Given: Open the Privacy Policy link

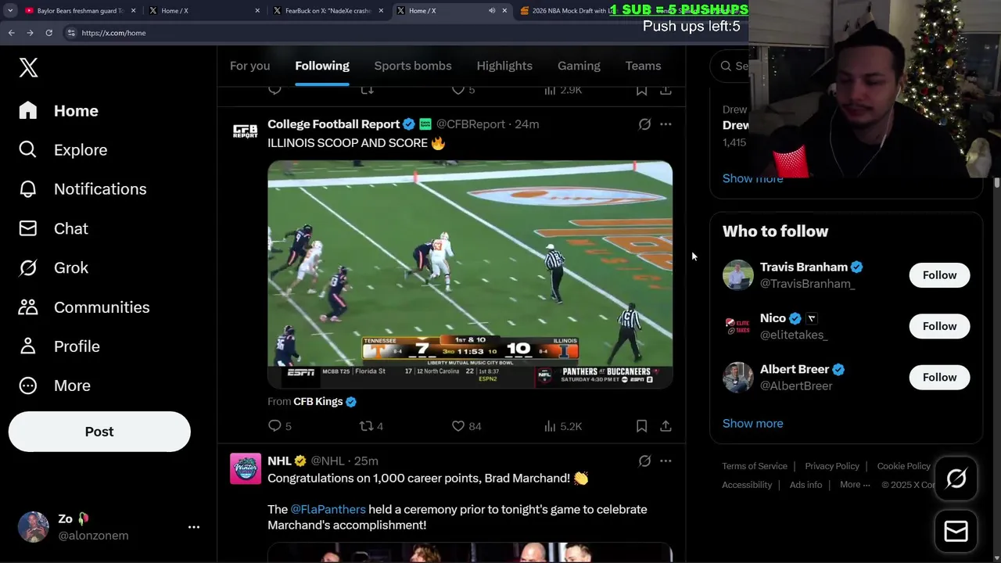Looking at the screenshot, I should coord(832,466).
